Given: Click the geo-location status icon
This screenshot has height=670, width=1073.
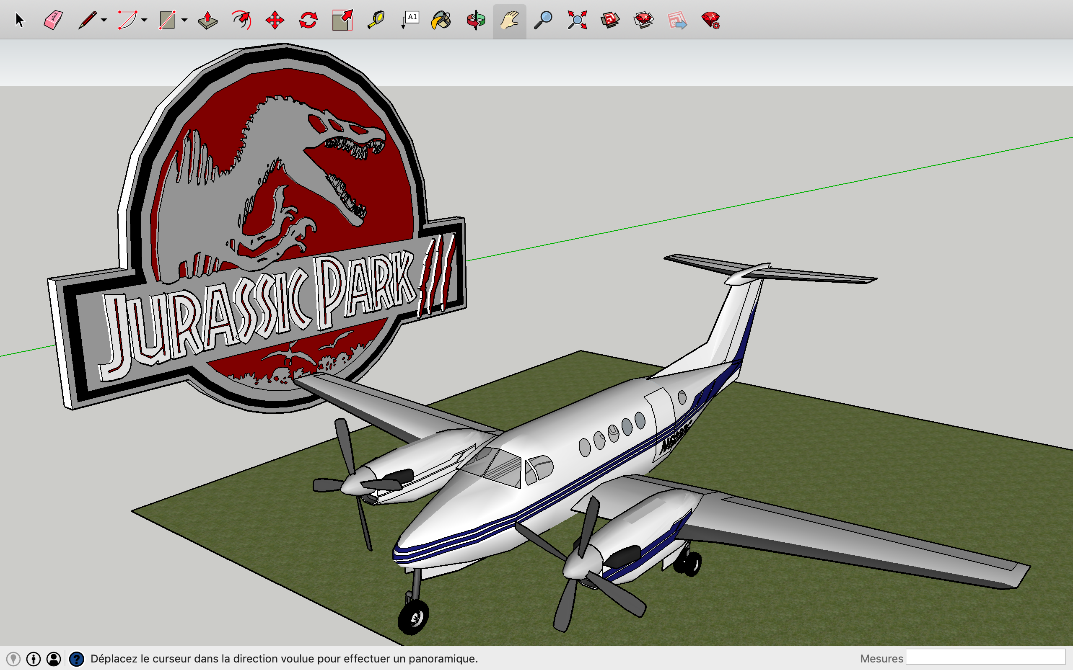Looking at the screenshot, I should [x=13, y=659].
